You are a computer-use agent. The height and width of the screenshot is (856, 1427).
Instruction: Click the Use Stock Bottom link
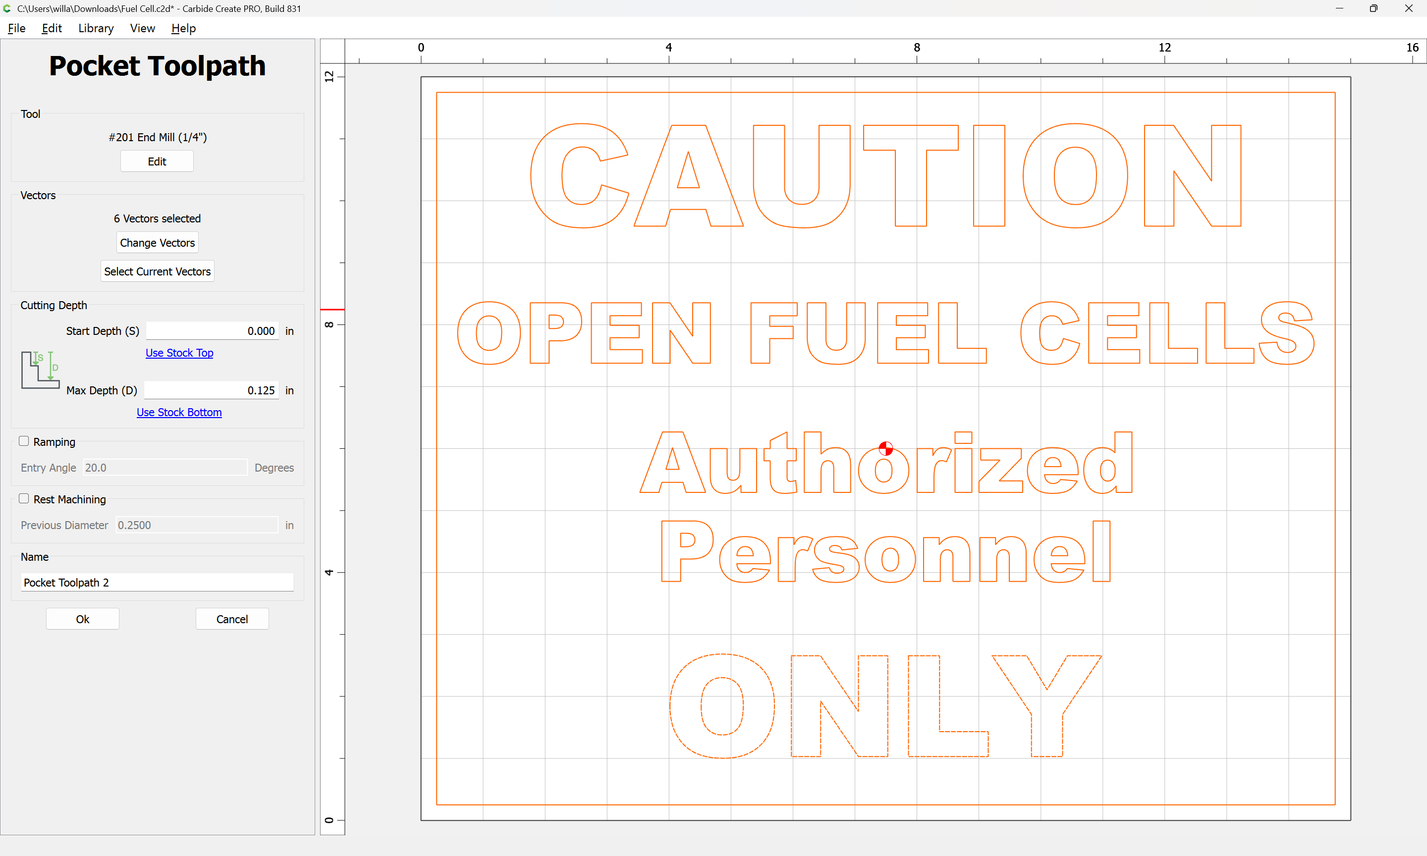pyautogui.click(x=179, y=413)
